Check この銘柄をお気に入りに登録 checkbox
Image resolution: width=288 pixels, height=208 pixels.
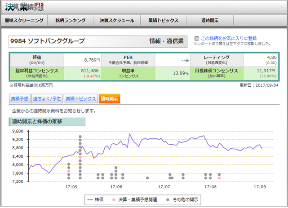point(196,39)
